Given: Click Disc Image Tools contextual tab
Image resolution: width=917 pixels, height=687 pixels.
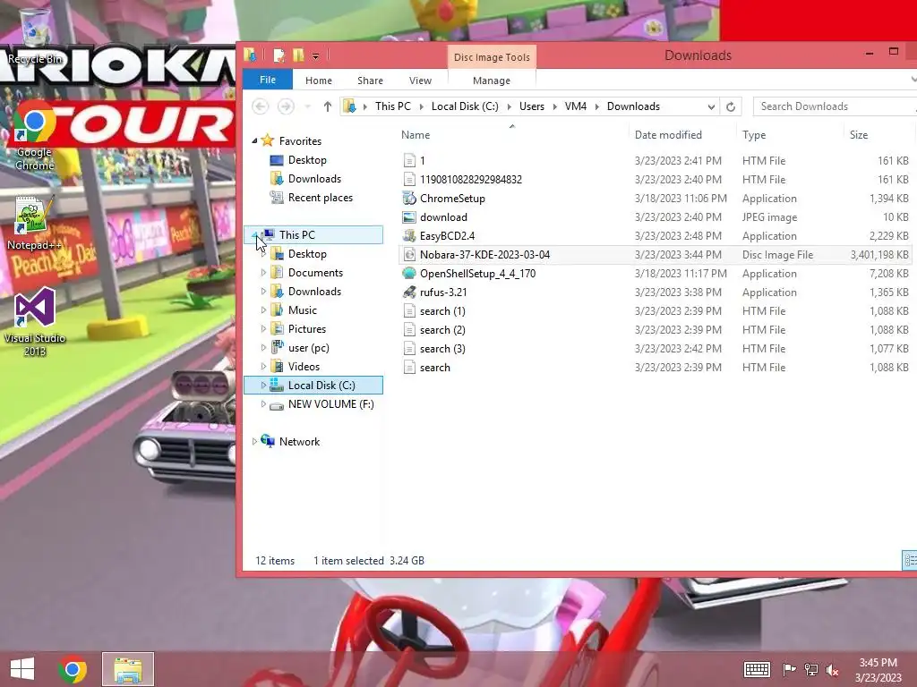Looking at the screenshot, I should pyautogui.click(x=492, y=57).
